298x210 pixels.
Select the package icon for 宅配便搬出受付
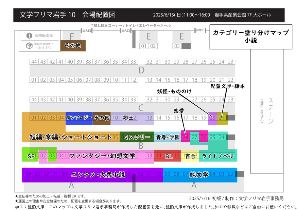(x=29, y=45)
